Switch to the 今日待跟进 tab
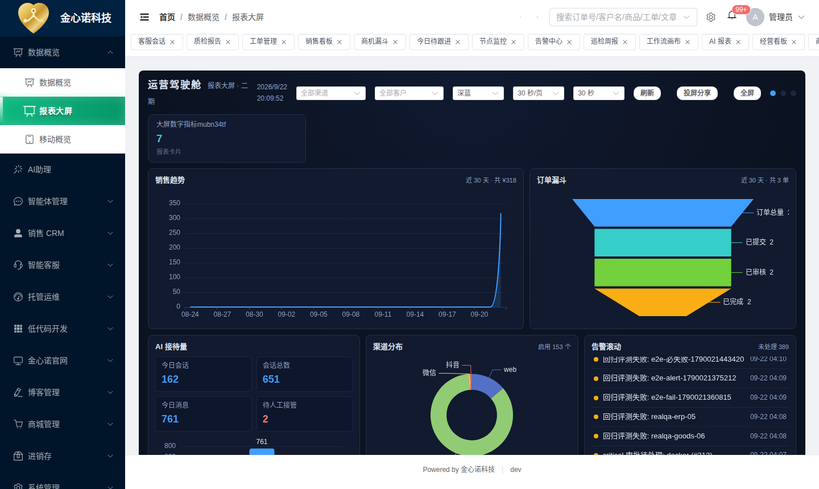This screenshot has height=489, width=819. point(439,42)
